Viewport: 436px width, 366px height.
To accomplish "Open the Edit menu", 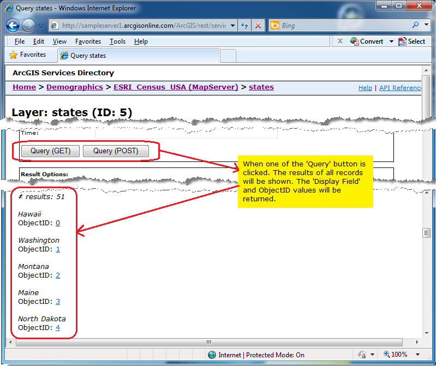I will pyautogui.click(x=39, y=41).
